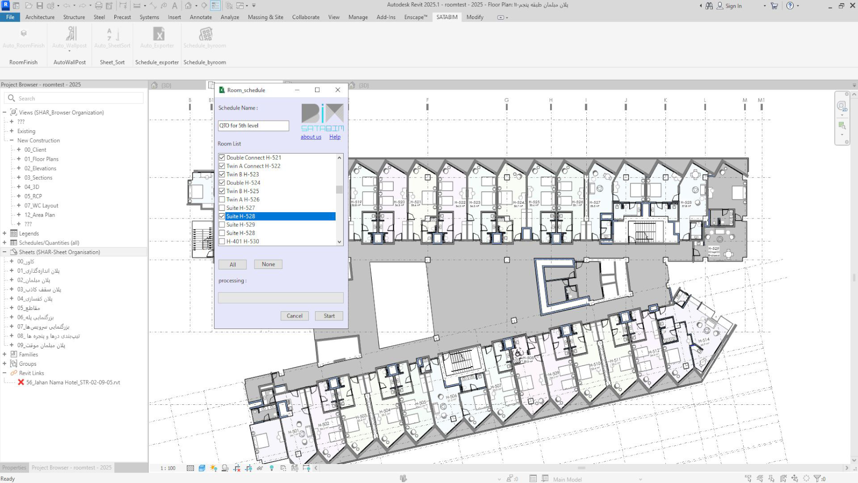Expand Schedules/Quantities (all) node
Image resolution: width=858 pixels, height=483 pixels.
[x=4, y=243]
